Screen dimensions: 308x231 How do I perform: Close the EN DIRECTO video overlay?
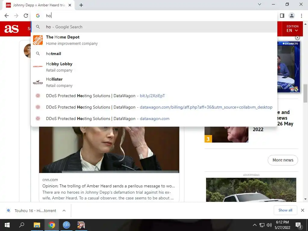click(297, 38)
